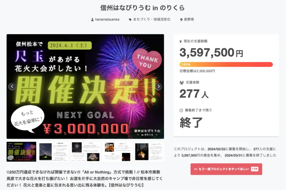This screenshot has width=286, height=190.
Task: Click the tag icon before まちづくり category
Action: 130,20
